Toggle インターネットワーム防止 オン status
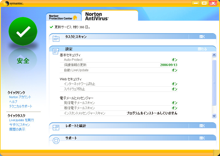 [174, 84]
